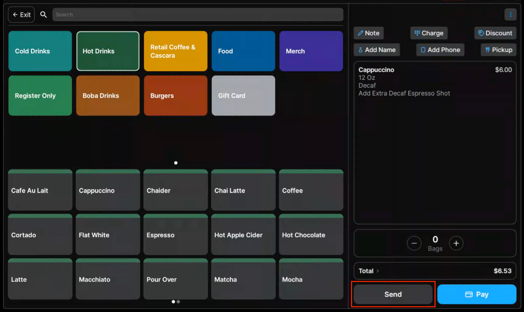Add Chaider to the order
The image size is (524, 312).
pyautogui.click(x=176, y=190)
